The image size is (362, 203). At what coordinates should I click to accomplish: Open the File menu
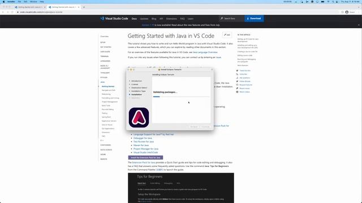coord(19,2)
